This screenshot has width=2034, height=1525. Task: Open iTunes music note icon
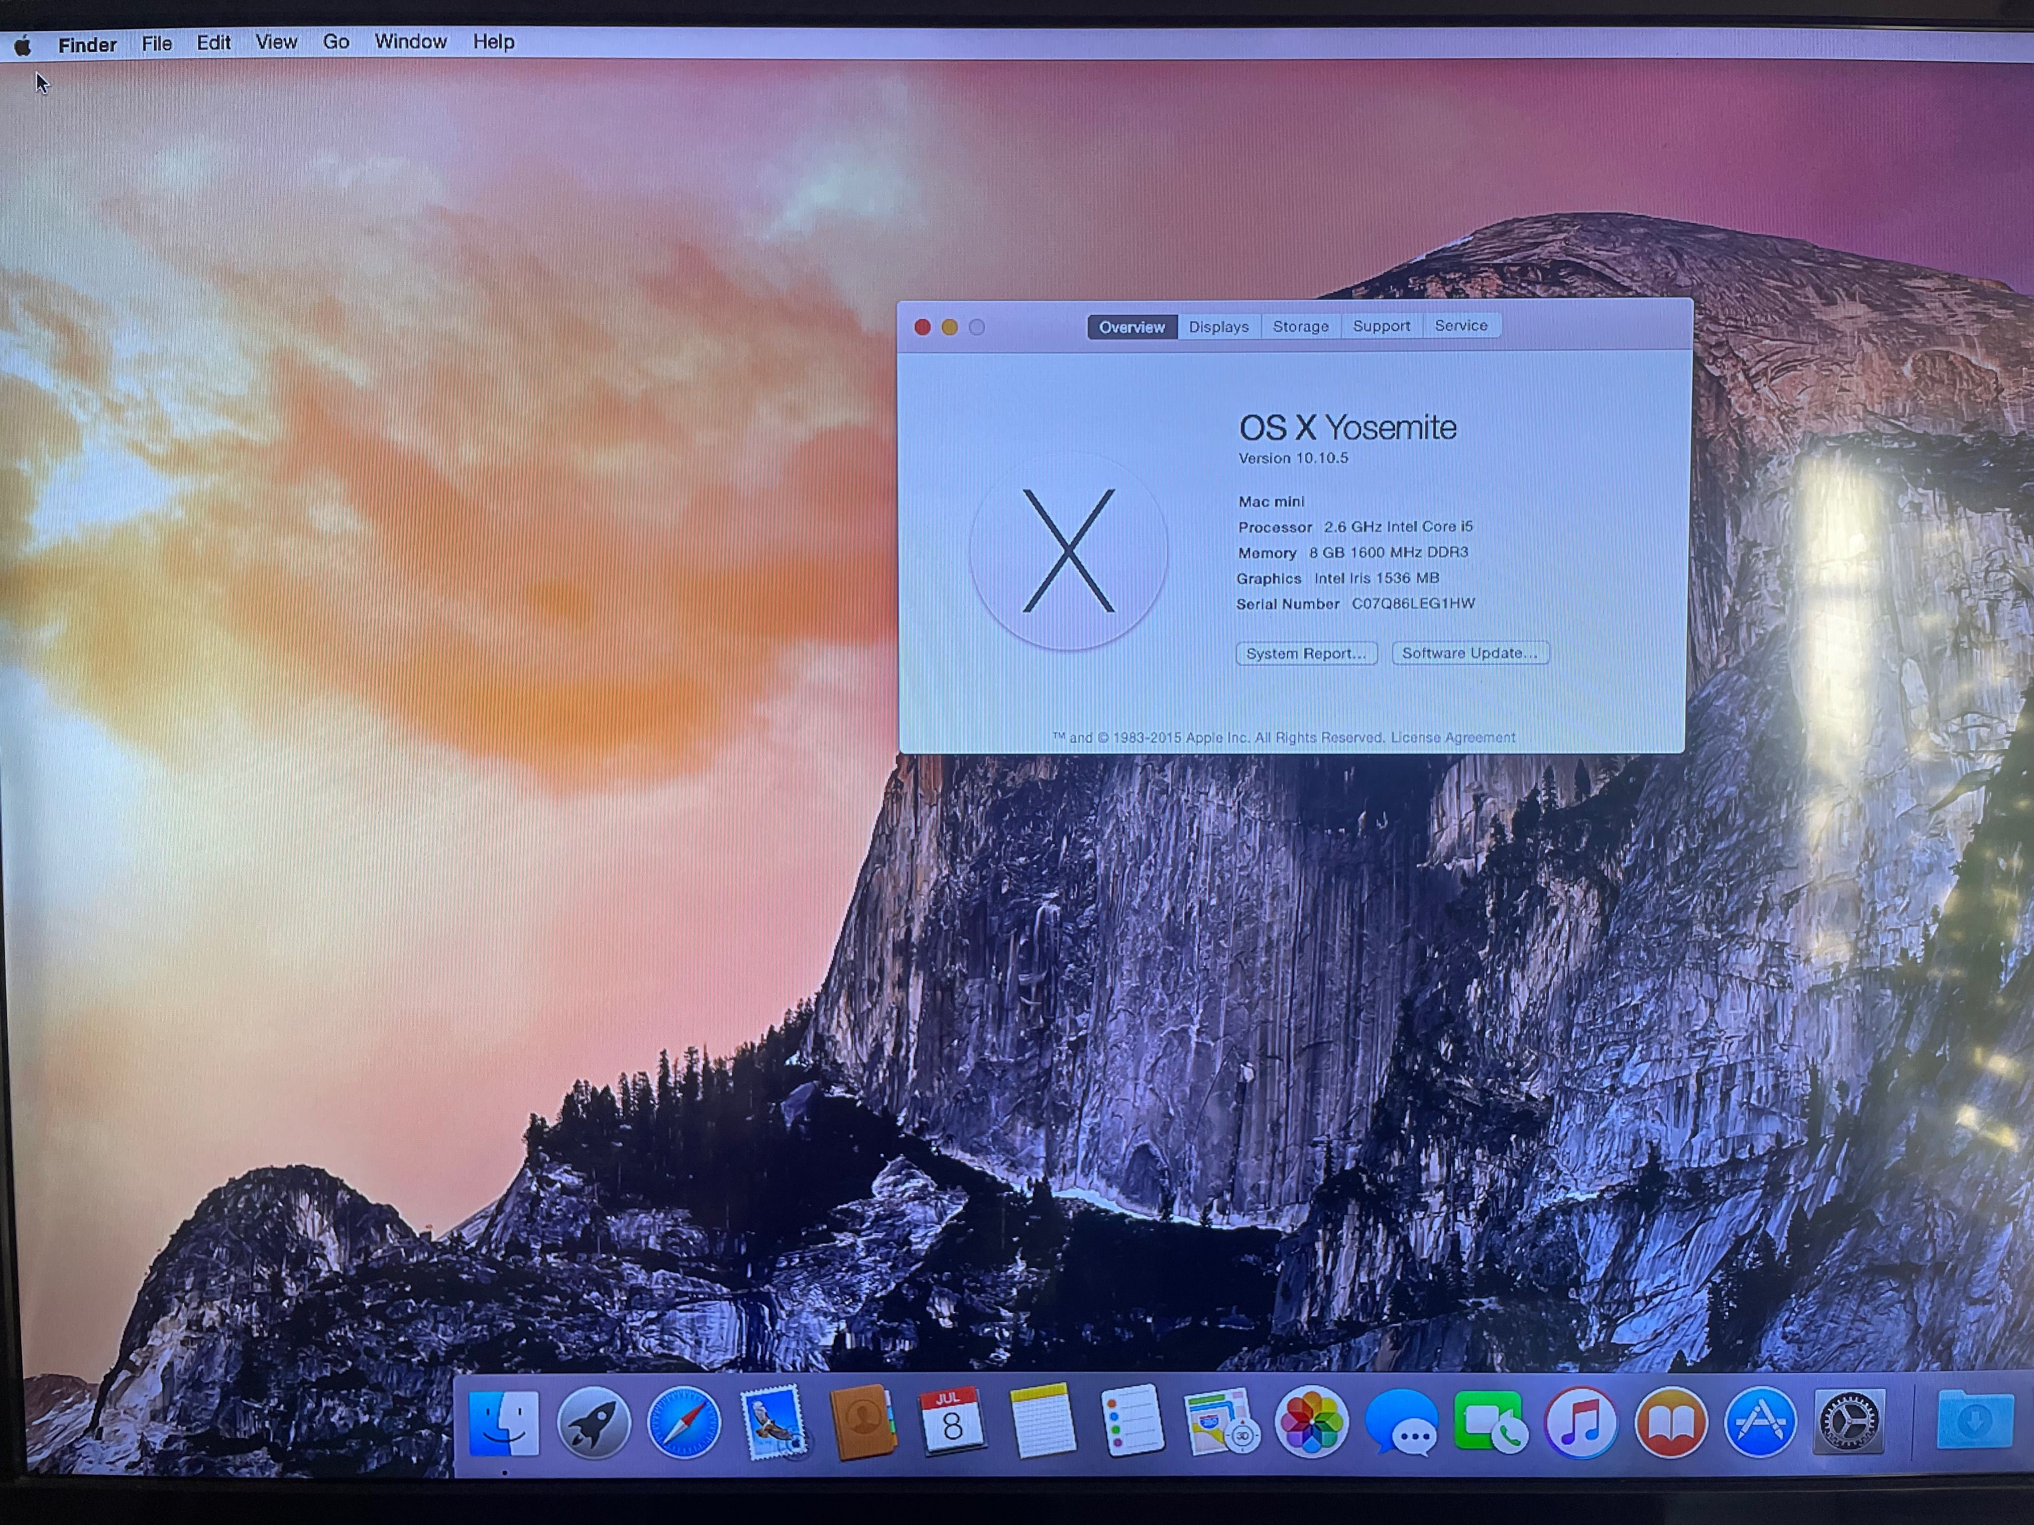(x=1580, y=1423)
